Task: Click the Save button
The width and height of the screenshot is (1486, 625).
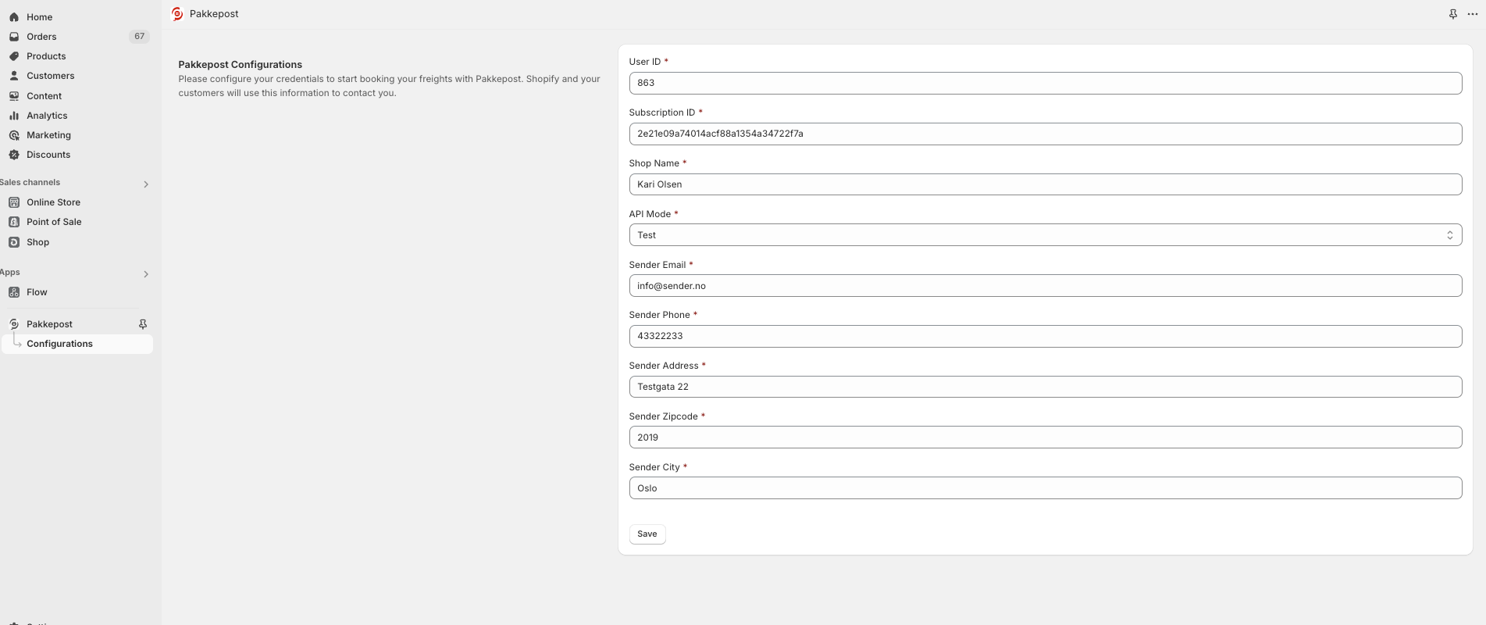Action: click(x=647, y=534)
